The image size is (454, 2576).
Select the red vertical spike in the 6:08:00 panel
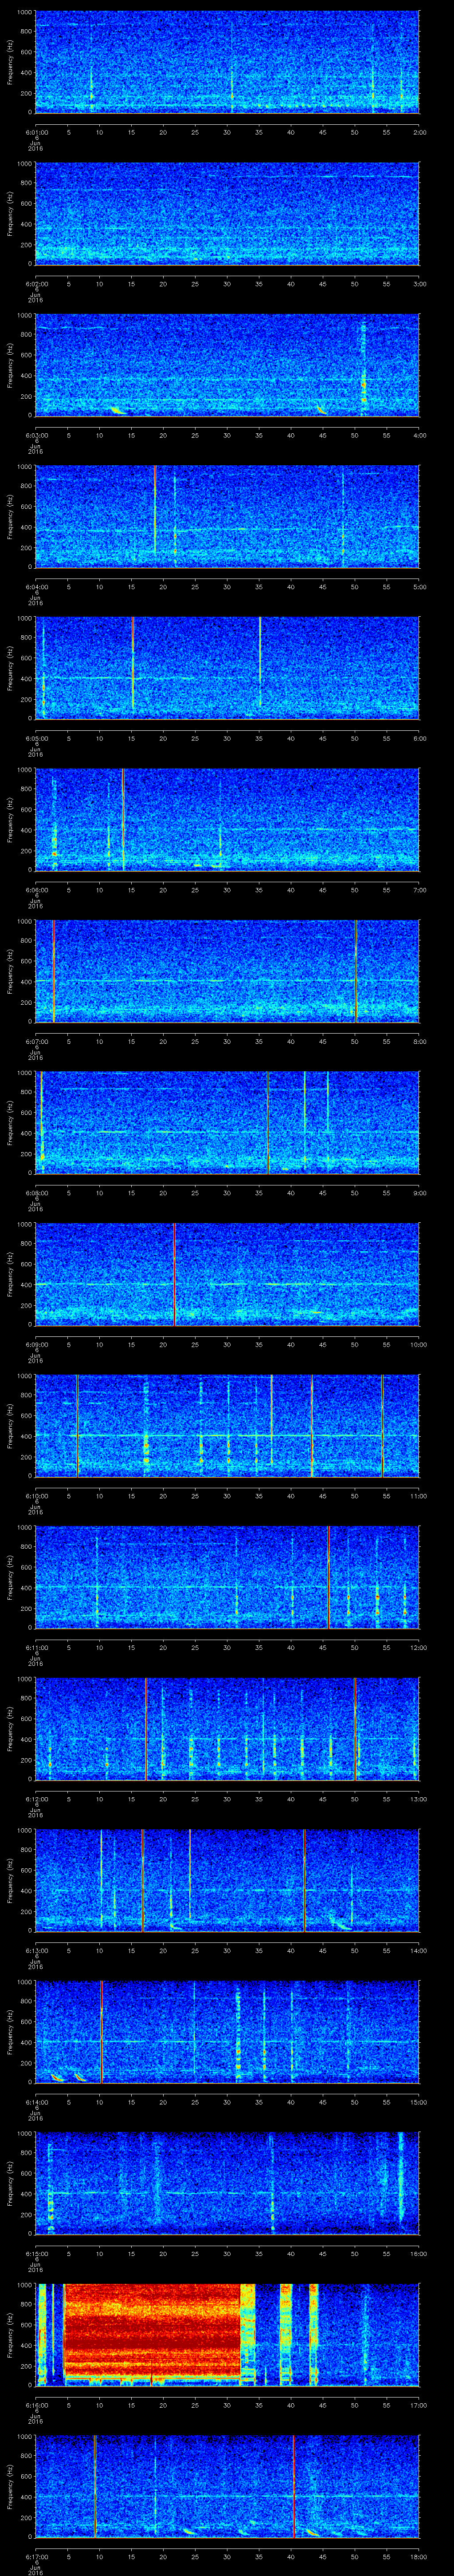click(x=267, y=1122)
